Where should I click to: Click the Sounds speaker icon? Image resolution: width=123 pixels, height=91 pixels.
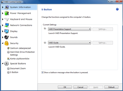tap(7, 37)
